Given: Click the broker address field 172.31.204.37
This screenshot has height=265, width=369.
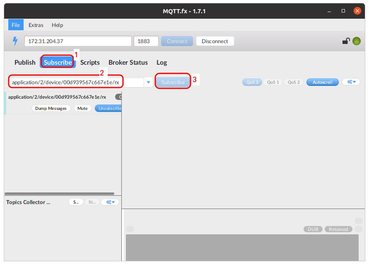Looking at the screenshot, I should point(78,41).
